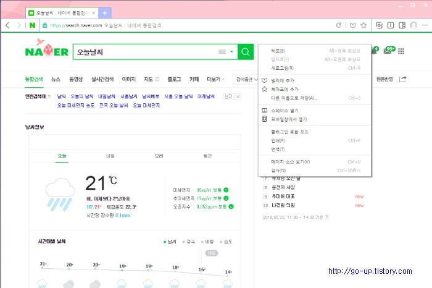
Task: Click the browser forward arrow
Action: (x=19, y=25)
